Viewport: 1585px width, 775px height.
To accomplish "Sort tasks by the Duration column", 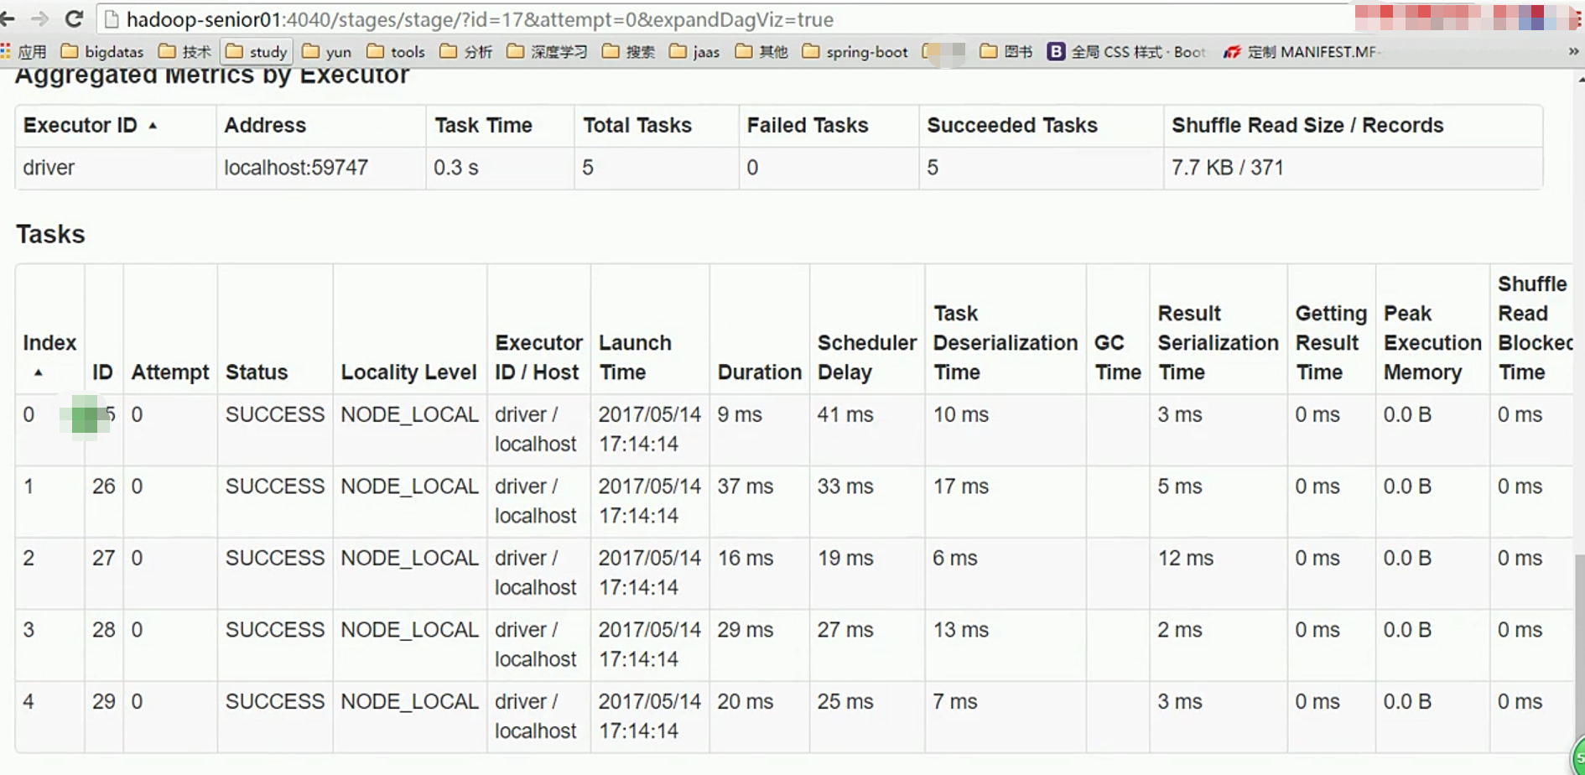I will coord(759,372).
